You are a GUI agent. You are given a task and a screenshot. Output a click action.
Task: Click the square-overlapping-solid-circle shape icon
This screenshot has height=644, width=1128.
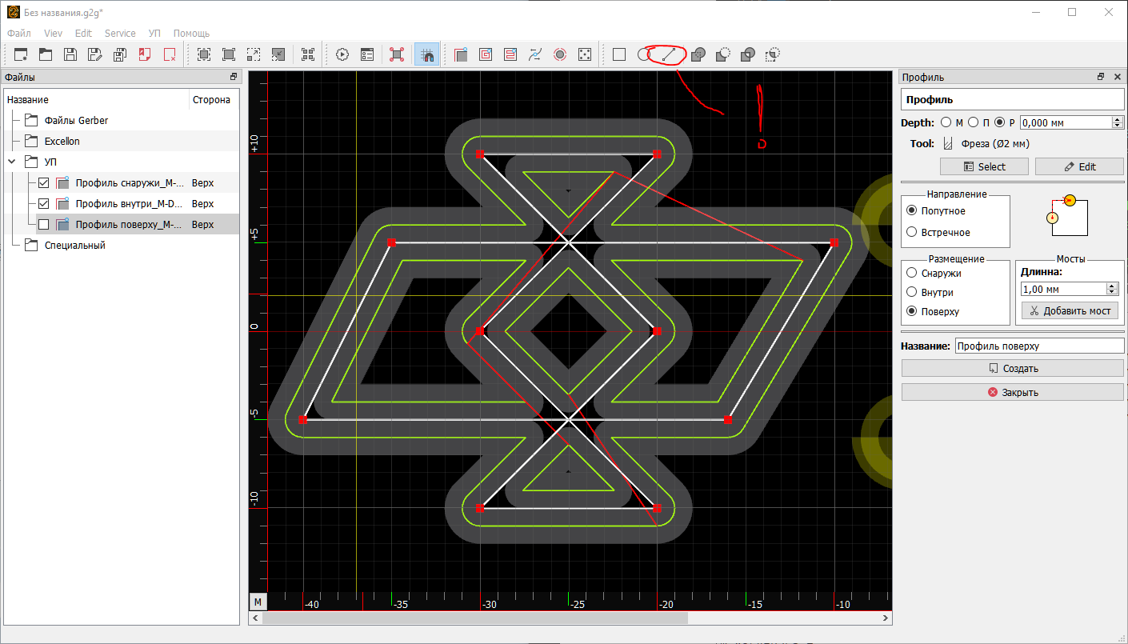click(x=698, y=54)
